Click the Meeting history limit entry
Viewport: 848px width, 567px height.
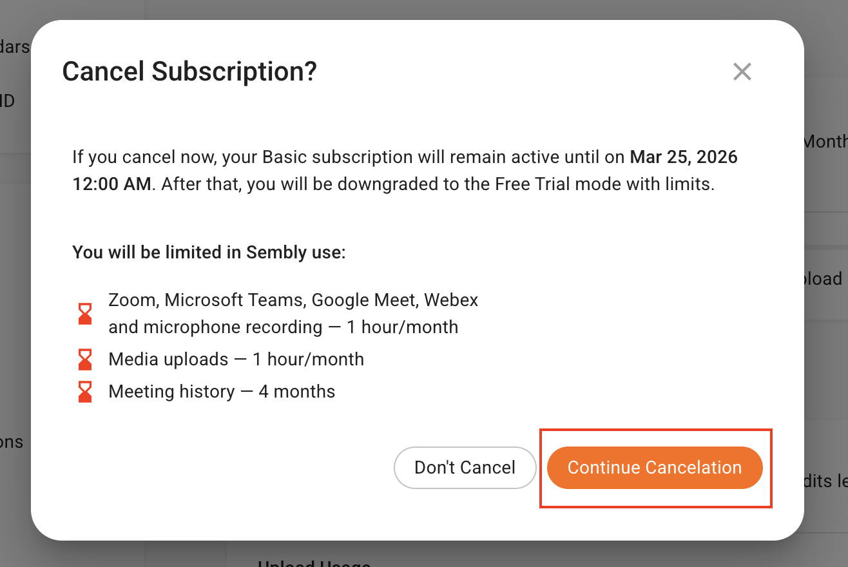(x=222, y=391)
